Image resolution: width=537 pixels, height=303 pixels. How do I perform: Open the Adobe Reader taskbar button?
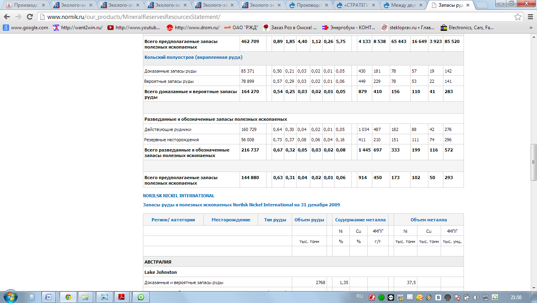(122, 297)
